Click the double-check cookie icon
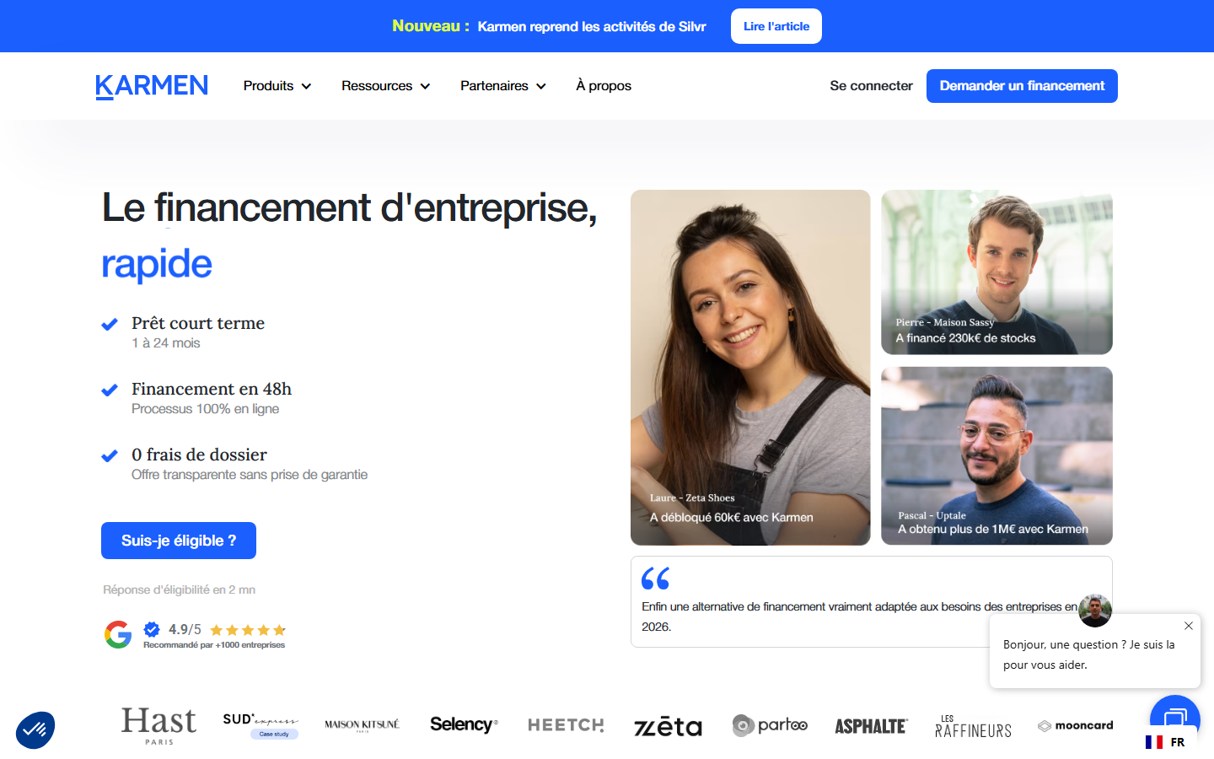The image size is (1214, 759). pyautogui.click(x=35, y=729)
